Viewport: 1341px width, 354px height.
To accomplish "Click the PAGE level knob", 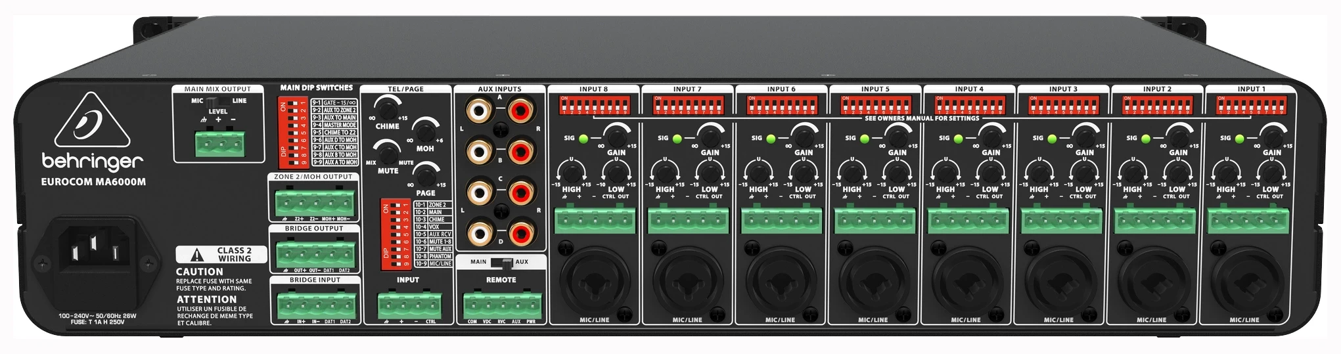I will [x=426, y=176].
